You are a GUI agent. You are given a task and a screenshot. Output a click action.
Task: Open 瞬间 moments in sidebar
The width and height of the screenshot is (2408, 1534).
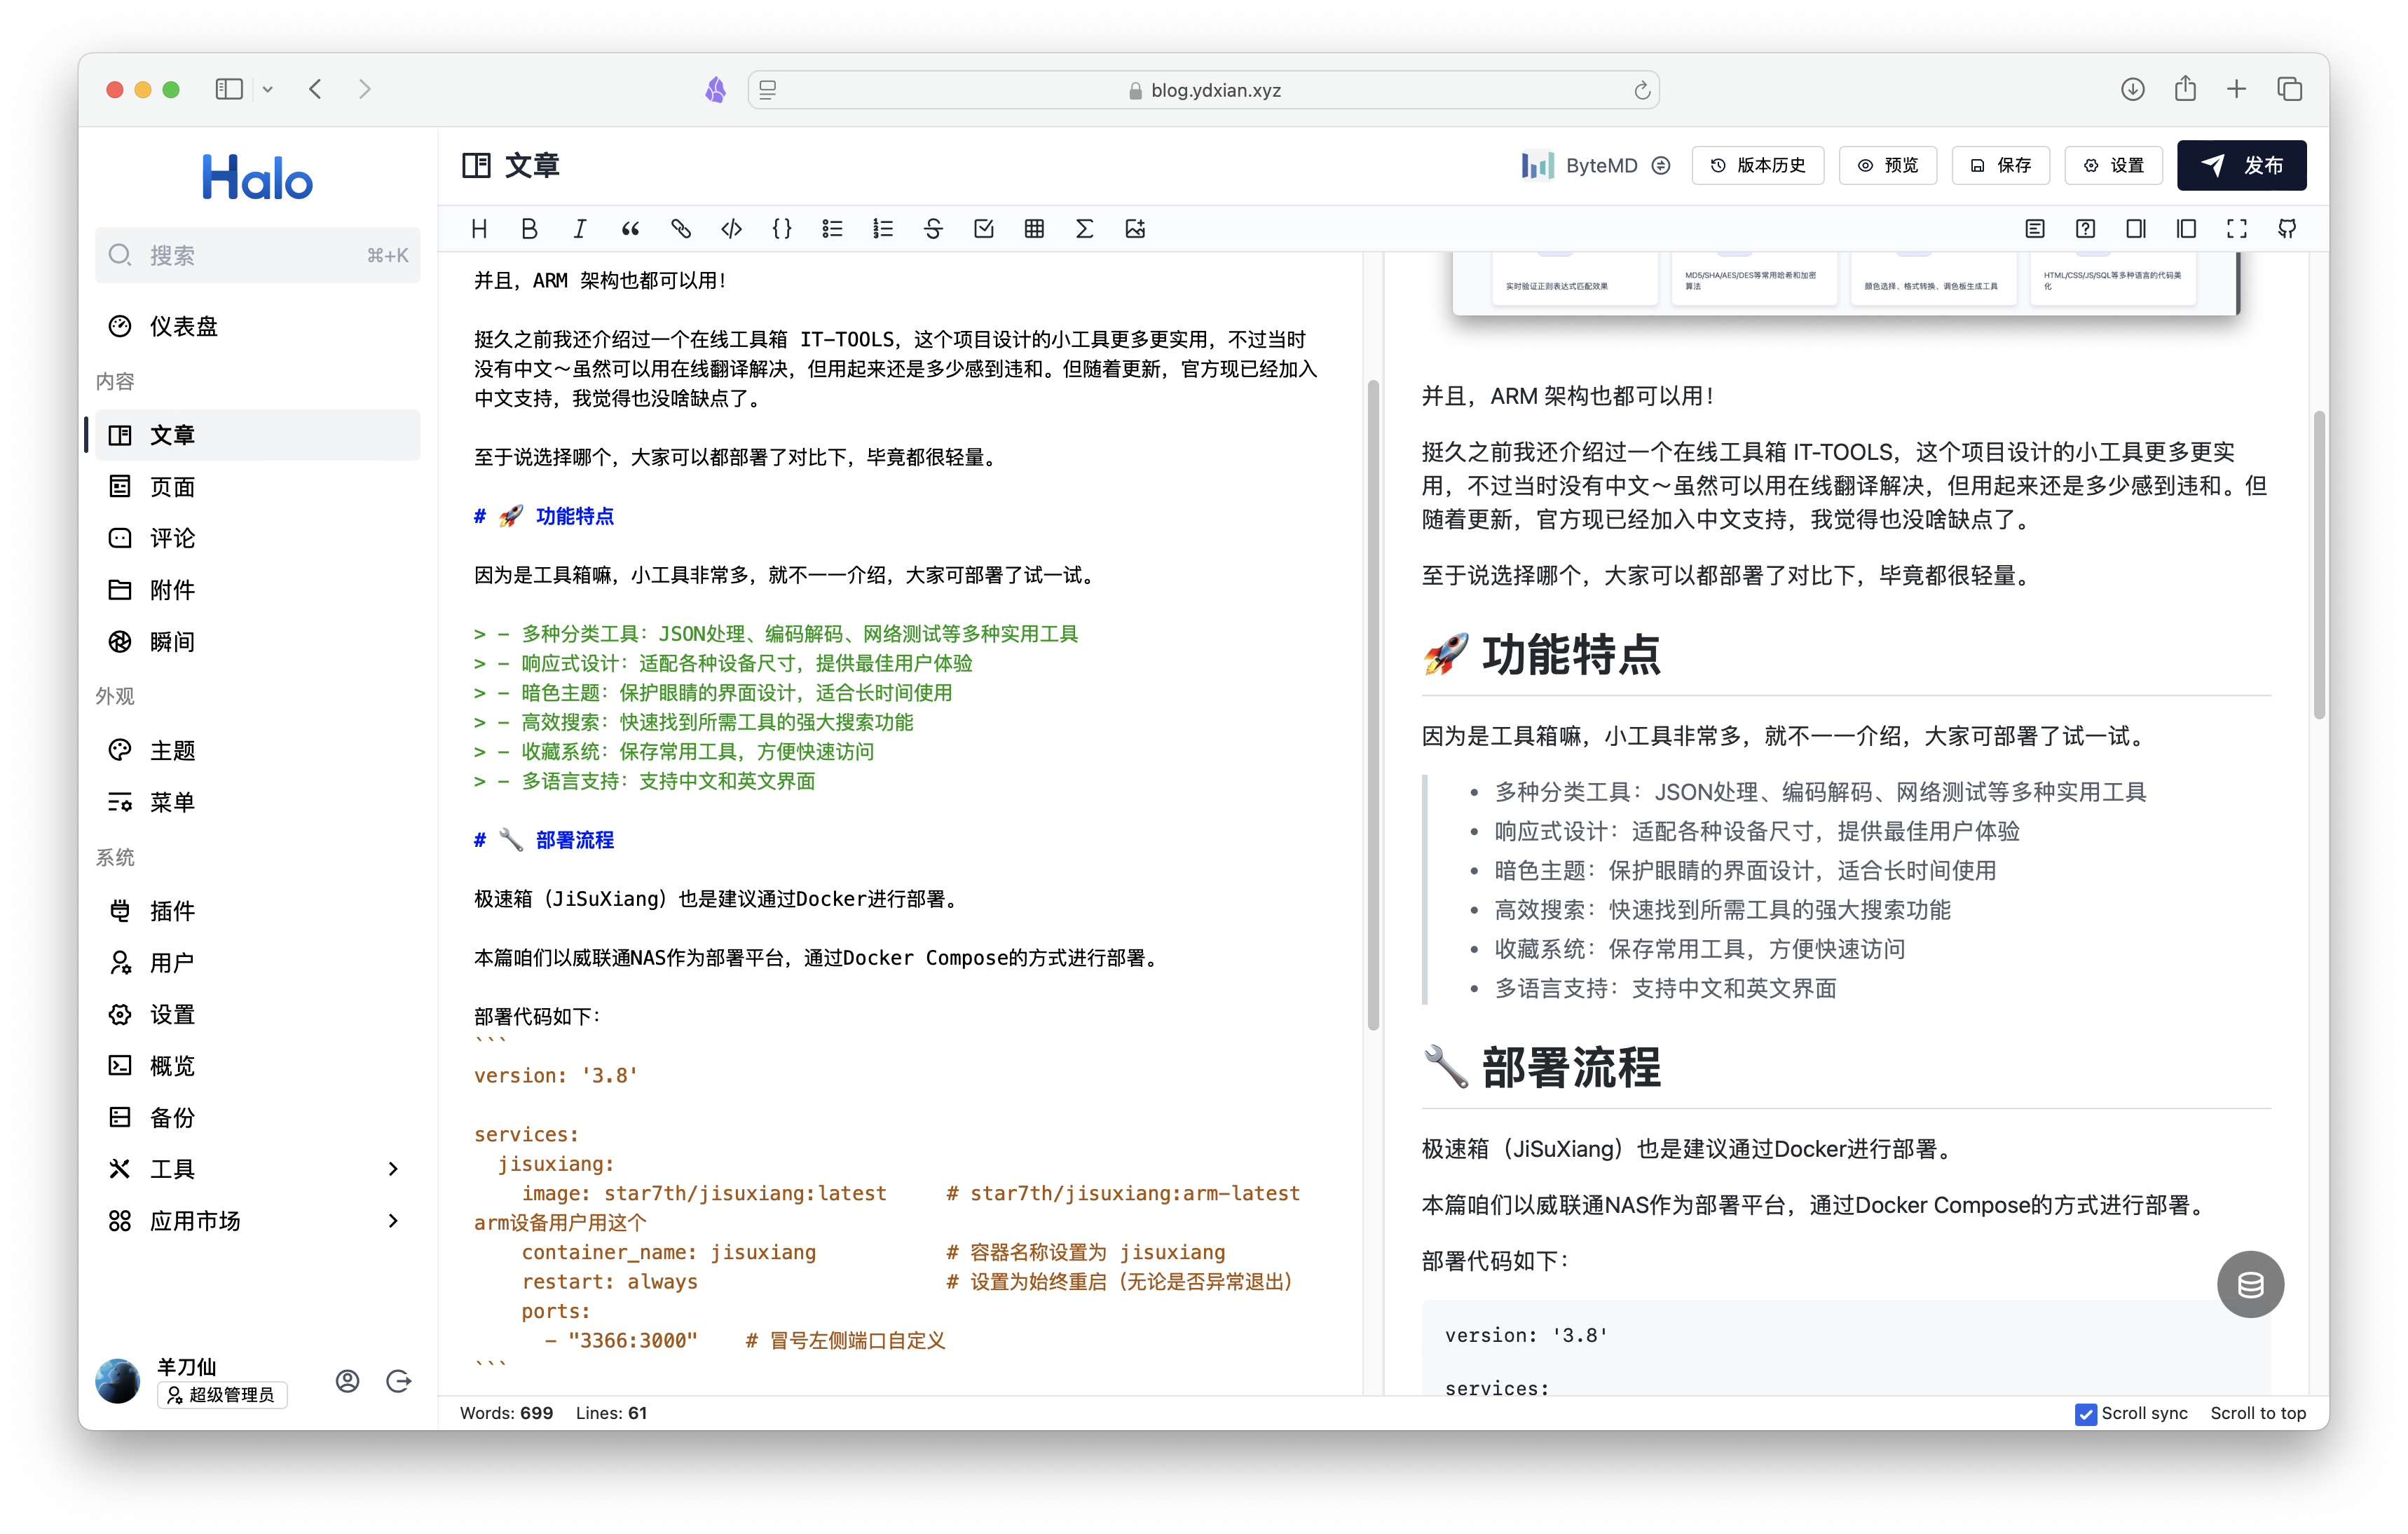click(x=257, y=642)
